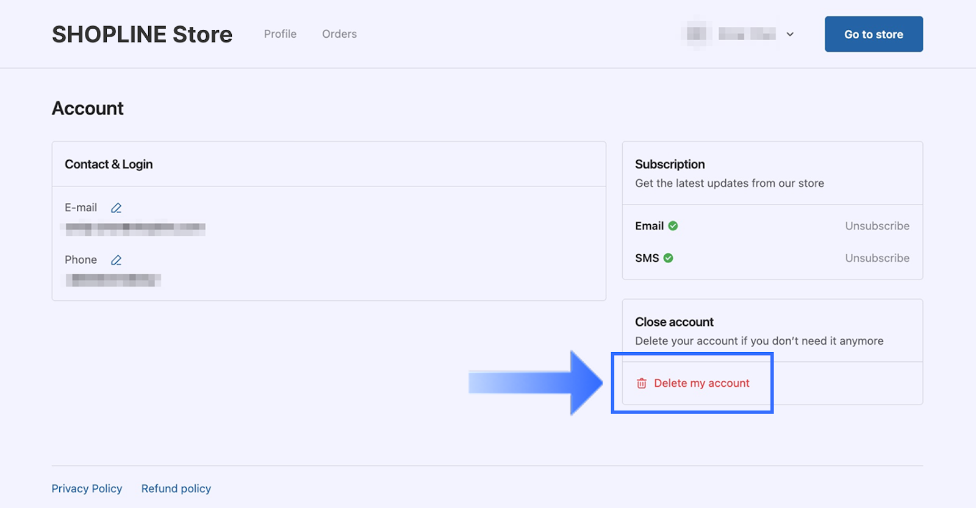Screen dimensions: 976x508
Task: Open the Orders tab
Action: coord(339,34)
